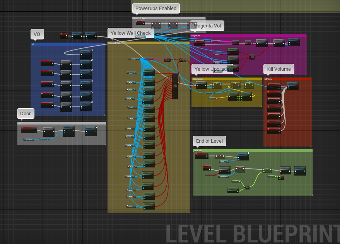Select the large OR node in Yellow Wall Check
This screenshot has height=244, width=340.
click(x=174, y=85)
